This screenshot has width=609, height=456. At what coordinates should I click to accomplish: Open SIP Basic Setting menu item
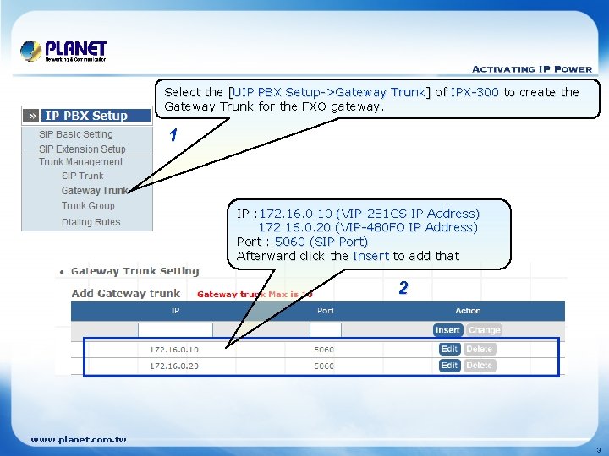tap(76, 134)
